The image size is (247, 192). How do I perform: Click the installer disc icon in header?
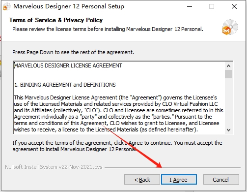pos(230,27)
